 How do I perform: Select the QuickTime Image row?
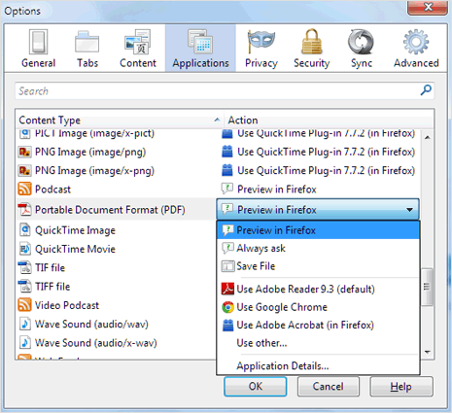click(x=117, y=230)
